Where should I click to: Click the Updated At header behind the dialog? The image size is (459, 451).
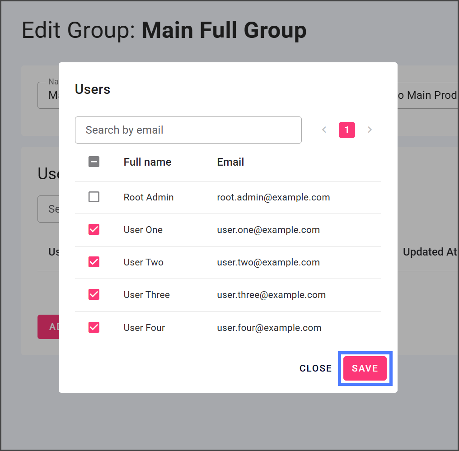(429, 252)
